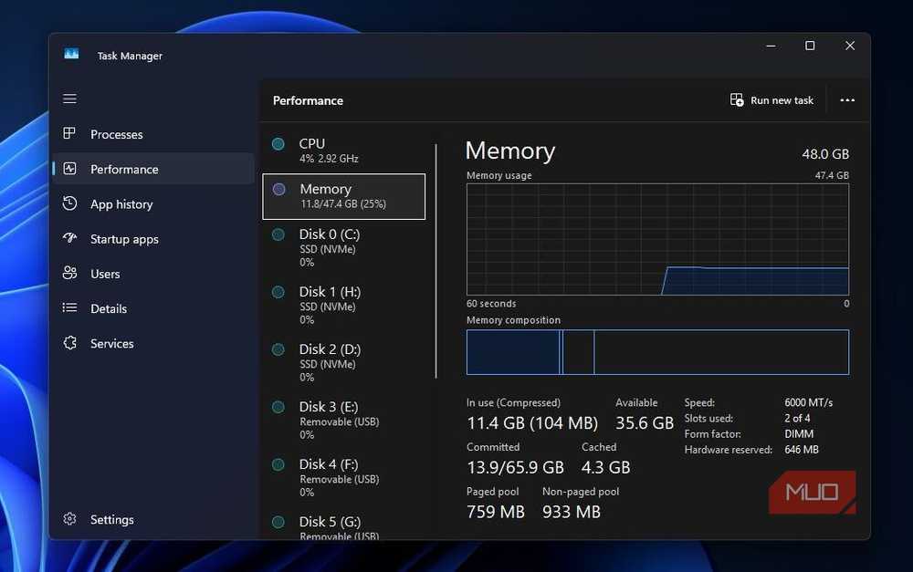Click the Task Manager app icon
The width and height of the screenshot is (913, 572).
click(71, 54)
